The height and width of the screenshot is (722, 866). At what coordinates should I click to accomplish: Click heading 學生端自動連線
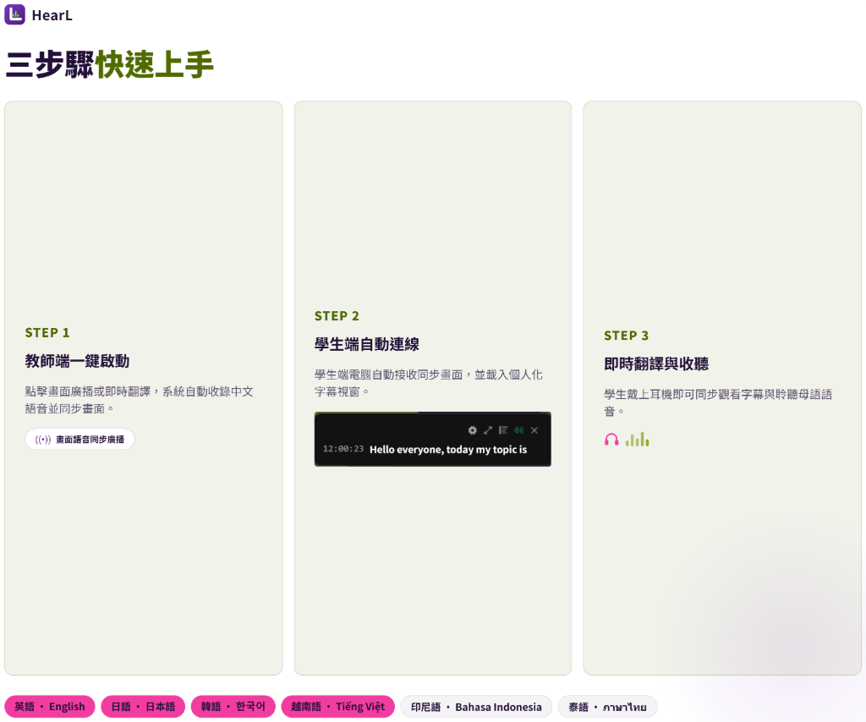[x=367, y=344]
